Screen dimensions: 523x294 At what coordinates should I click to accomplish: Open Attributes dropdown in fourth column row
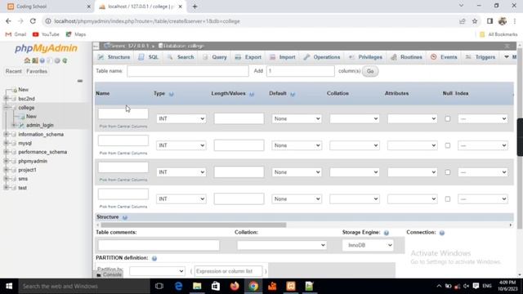click(412, 199)
